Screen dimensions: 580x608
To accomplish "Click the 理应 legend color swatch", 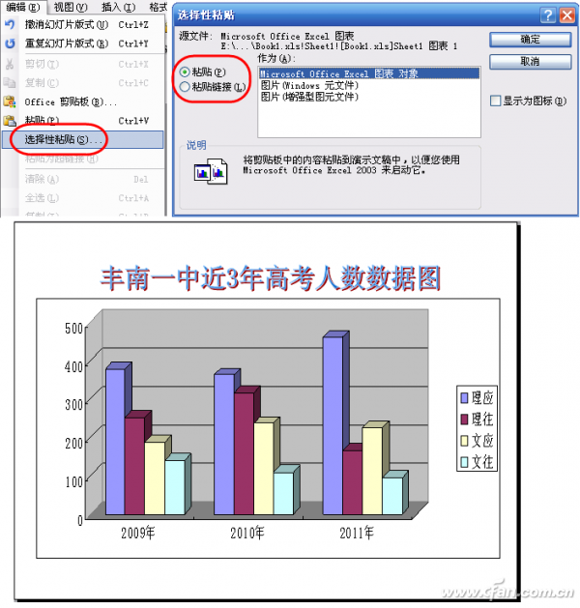I will pos(464,398).
